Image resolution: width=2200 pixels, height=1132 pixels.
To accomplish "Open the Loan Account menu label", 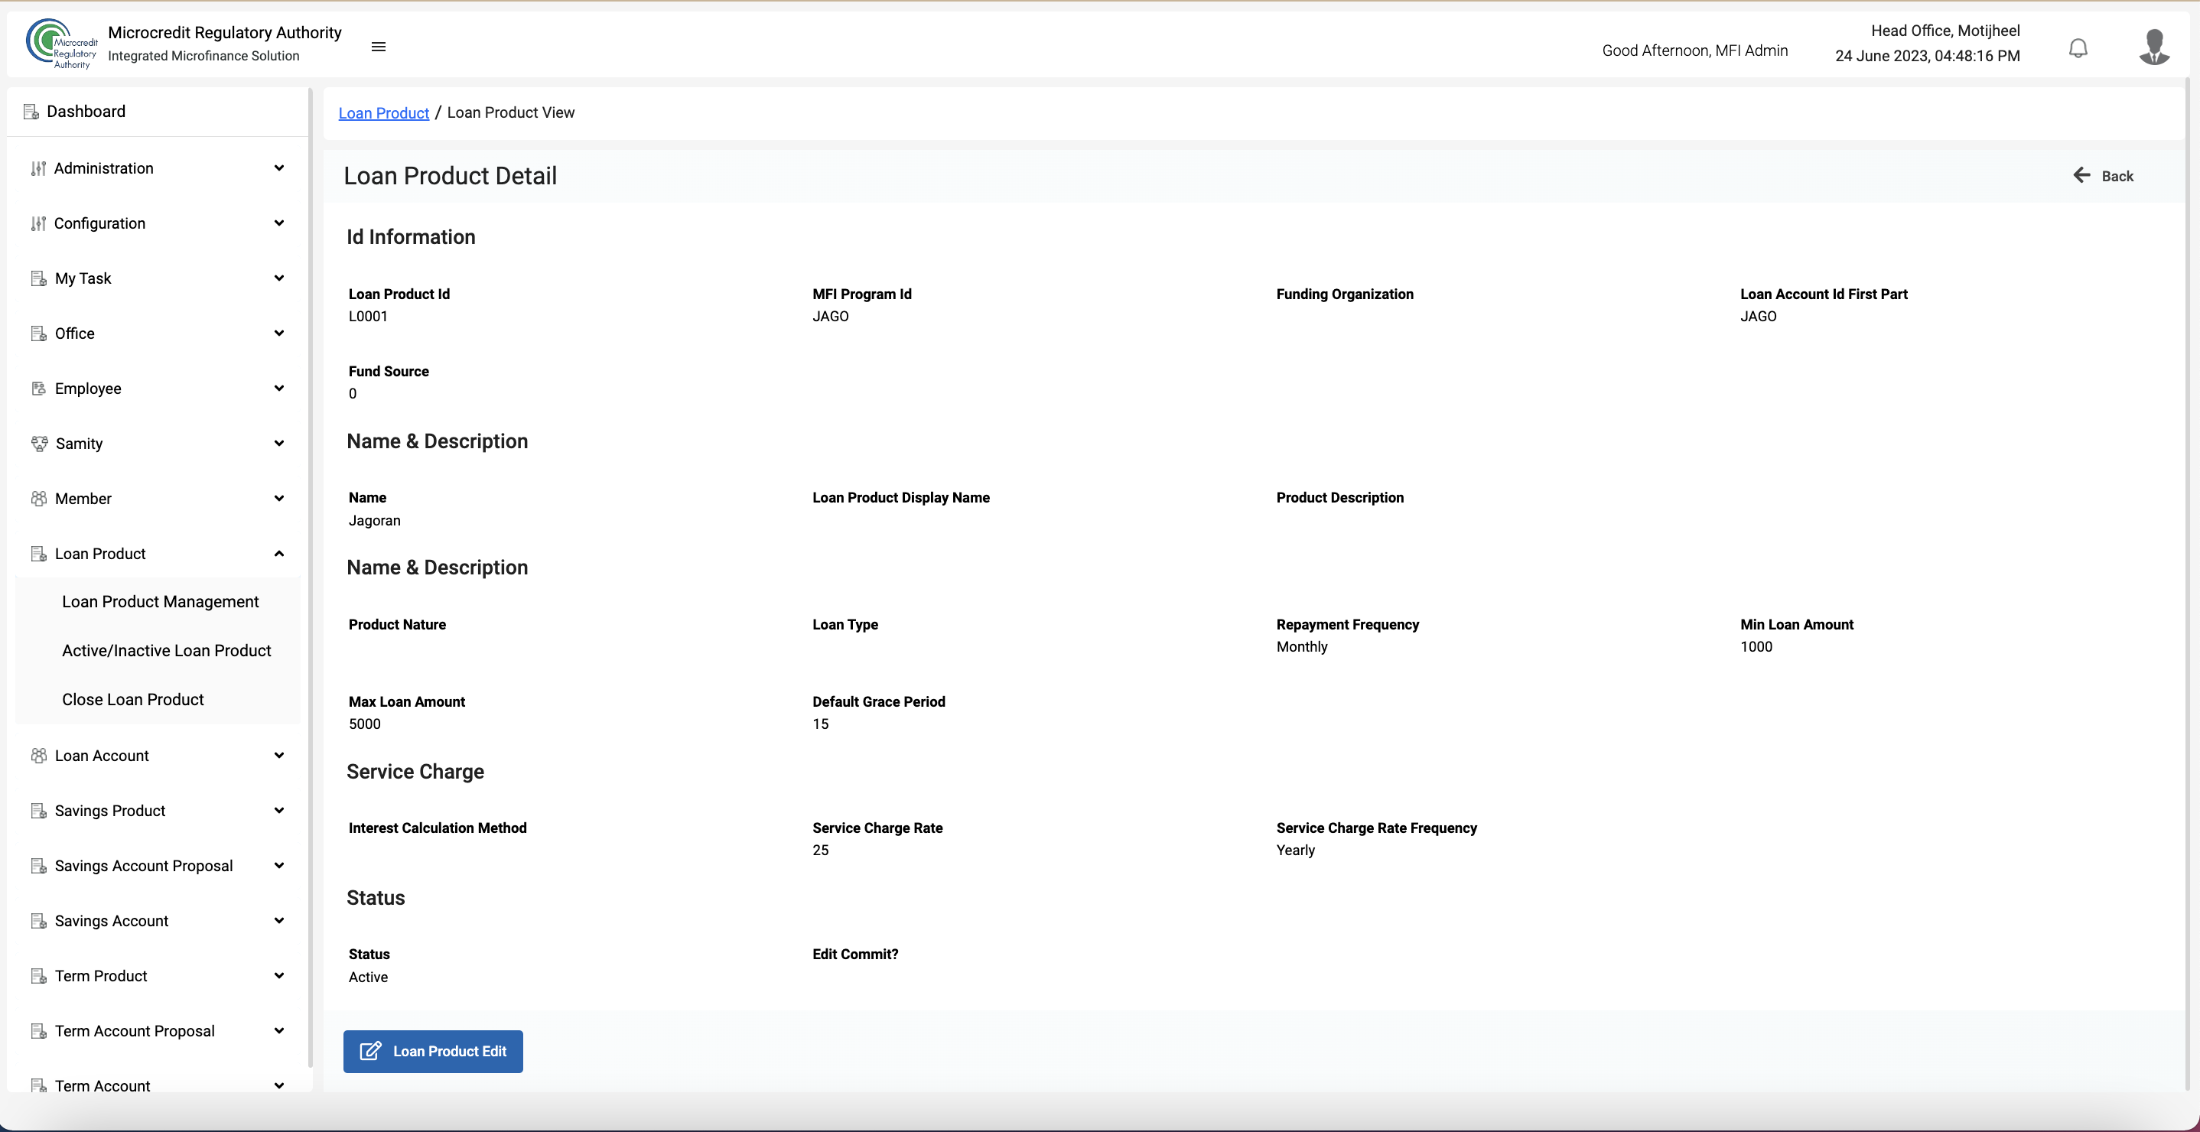I will click(x=102, y=756).
